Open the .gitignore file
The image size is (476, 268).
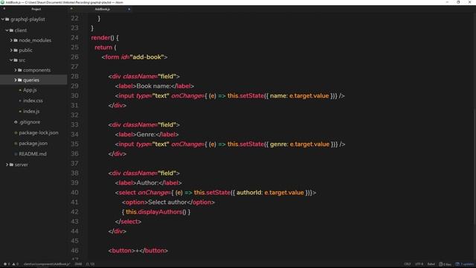30,122
